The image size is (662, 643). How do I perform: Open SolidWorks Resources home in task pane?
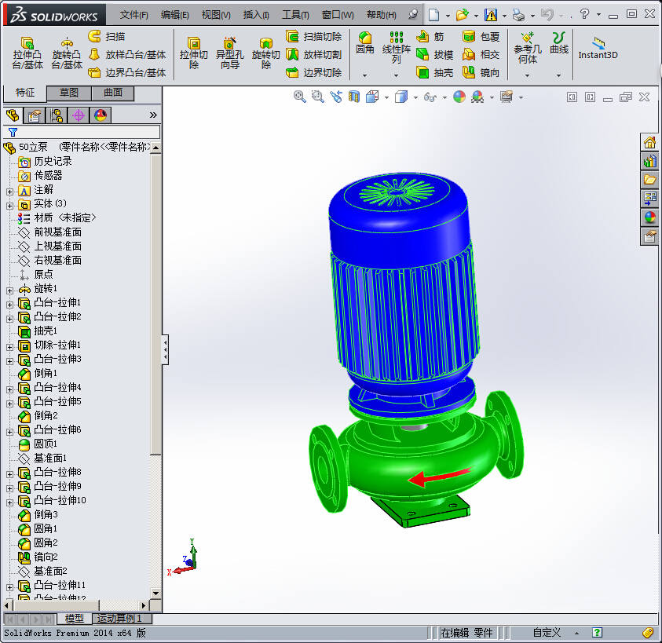point(649,142)
